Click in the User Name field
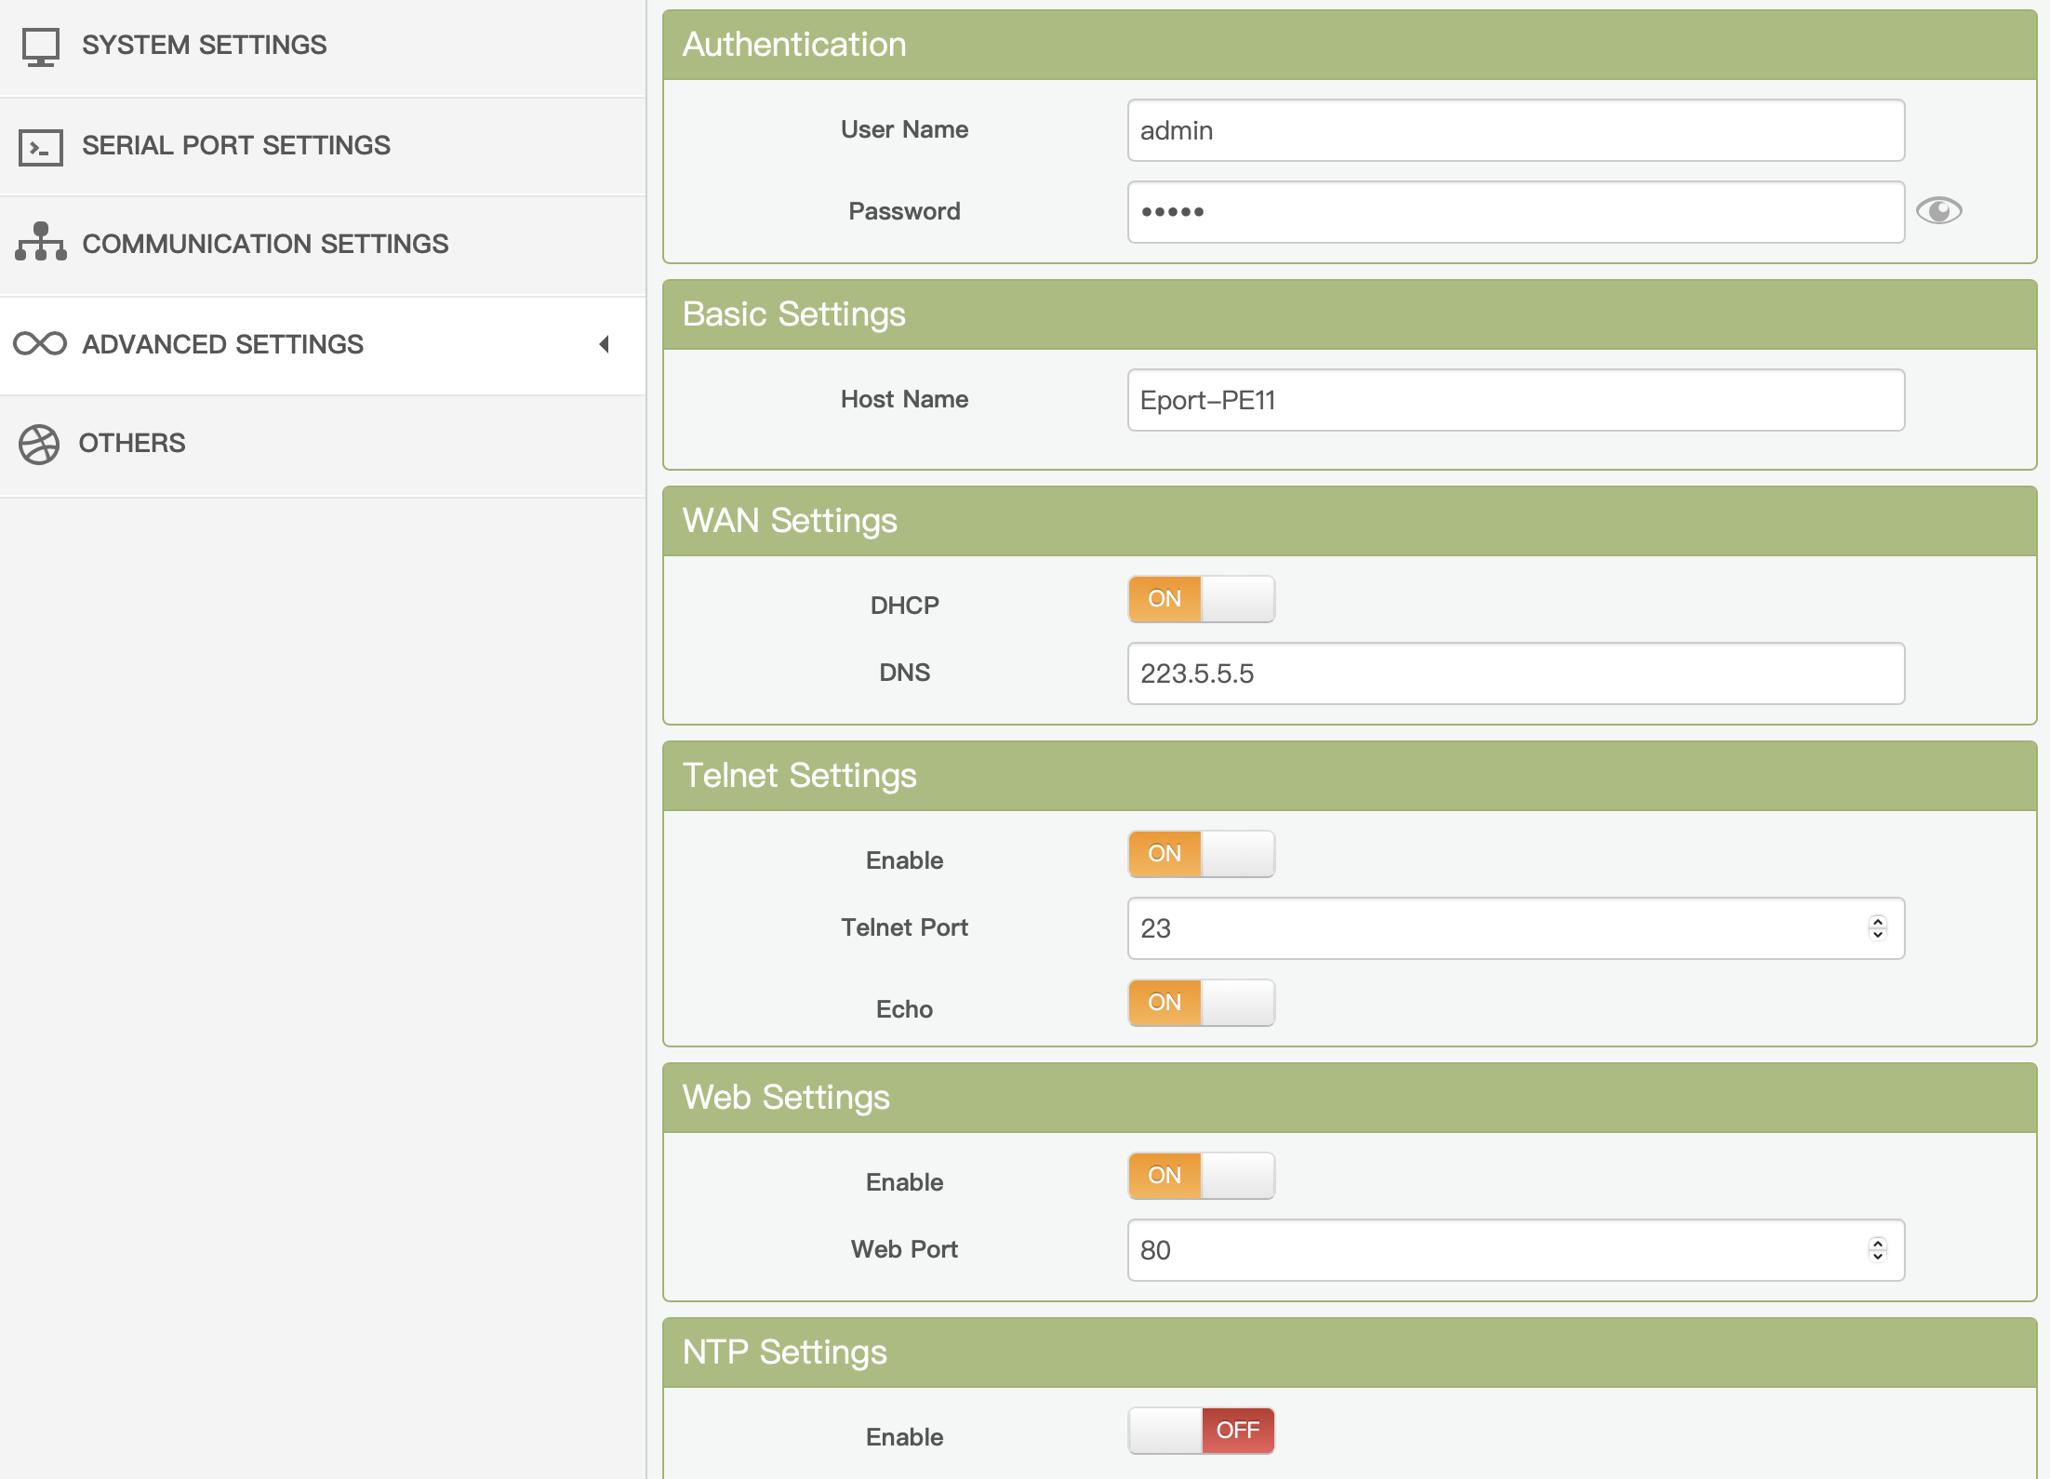This screenshot has height=1479, width=2050. (x=1515, y=130)
